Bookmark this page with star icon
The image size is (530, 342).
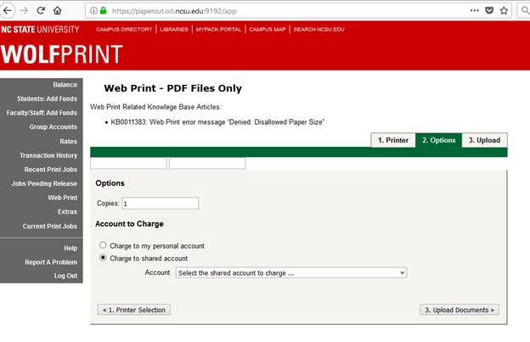(x=505, y=10)
